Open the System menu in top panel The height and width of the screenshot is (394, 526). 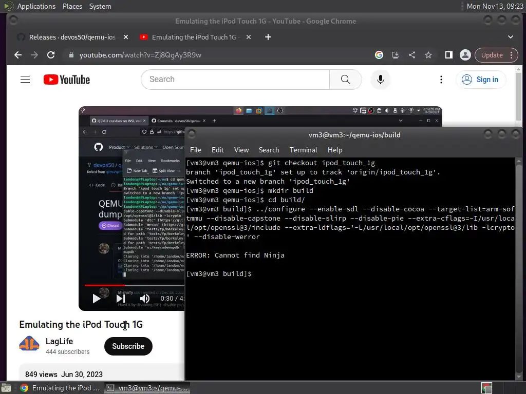pos(100,6)
